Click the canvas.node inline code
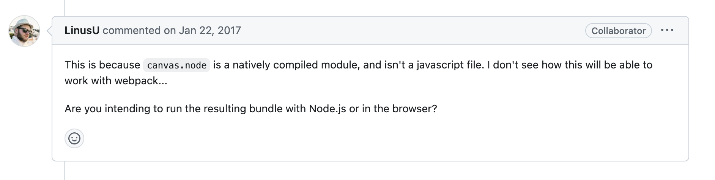715x180 pixels. pos(176,65)
